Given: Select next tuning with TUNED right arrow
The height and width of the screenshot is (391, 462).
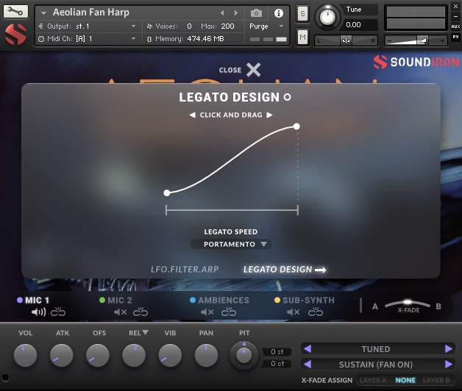Looking at the screenshot, I should (449, 349).
